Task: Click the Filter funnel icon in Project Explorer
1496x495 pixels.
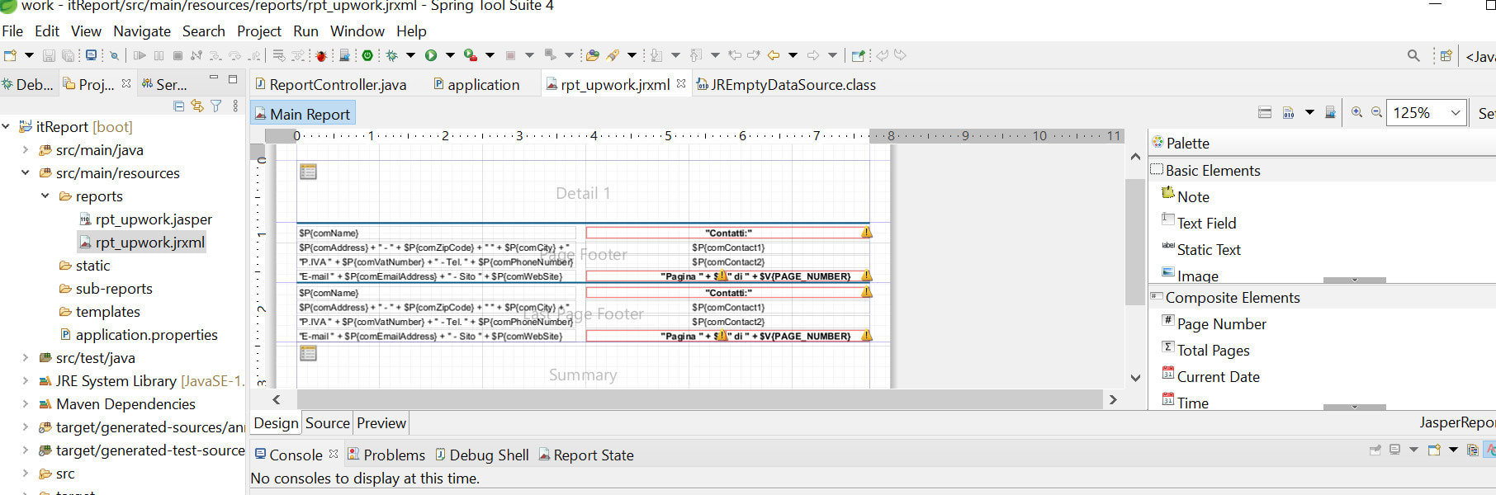Action: tap(216, 106)
